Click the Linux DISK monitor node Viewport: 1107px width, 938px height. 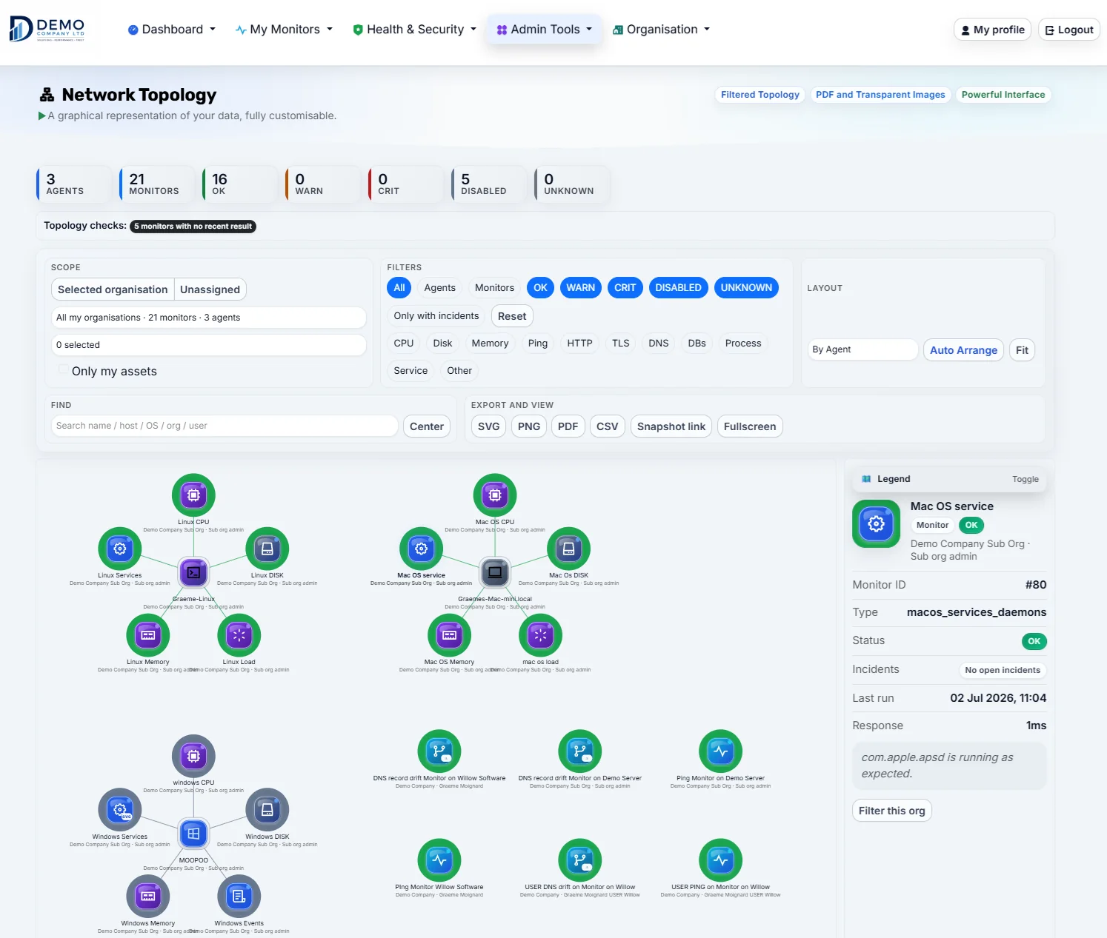(x=267, y=549)
